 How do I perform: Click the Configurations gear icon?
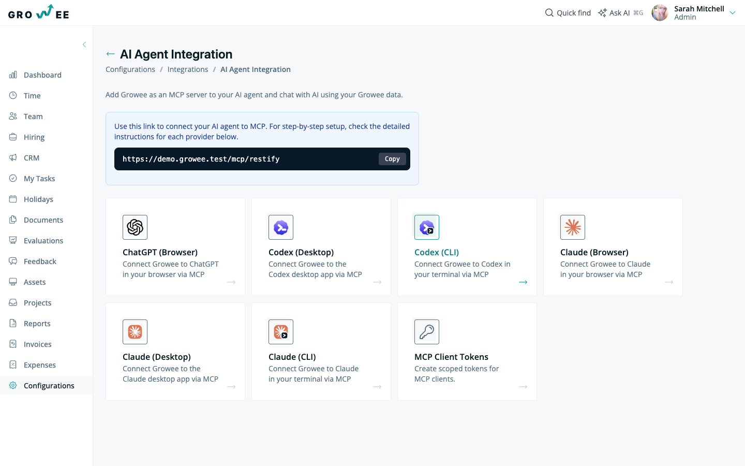(x=13, y=386)
